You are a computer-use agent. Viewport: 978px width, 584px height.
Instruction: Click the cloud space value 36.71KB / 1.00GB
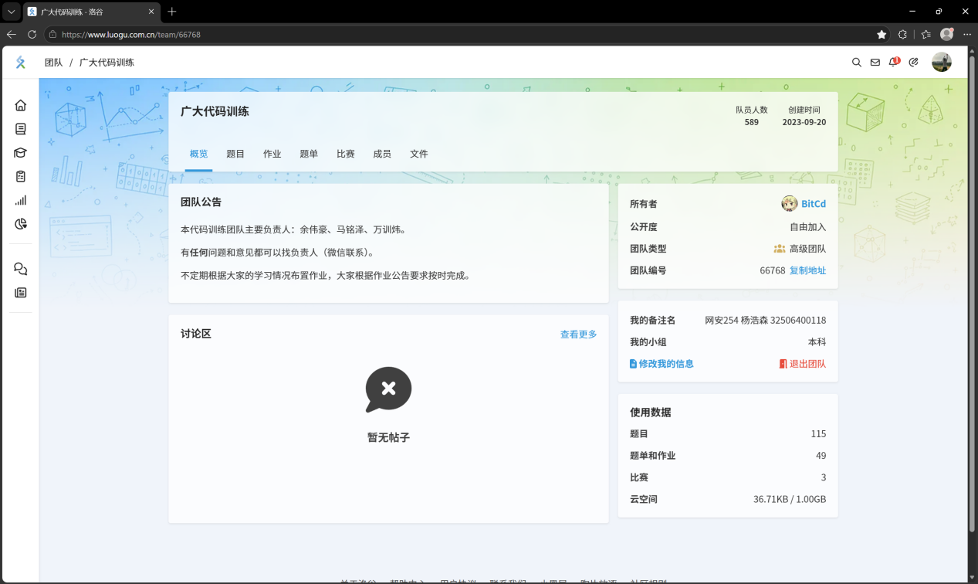[790, 500]
